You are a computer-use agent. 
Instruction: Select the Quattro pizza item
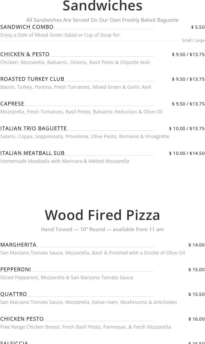pos(14,294)
